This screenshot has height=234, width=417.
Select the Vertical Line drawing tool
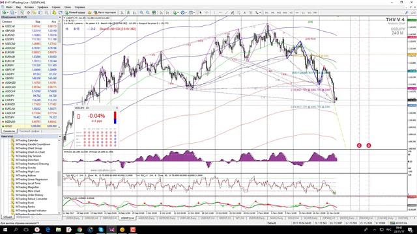point(214,12)
